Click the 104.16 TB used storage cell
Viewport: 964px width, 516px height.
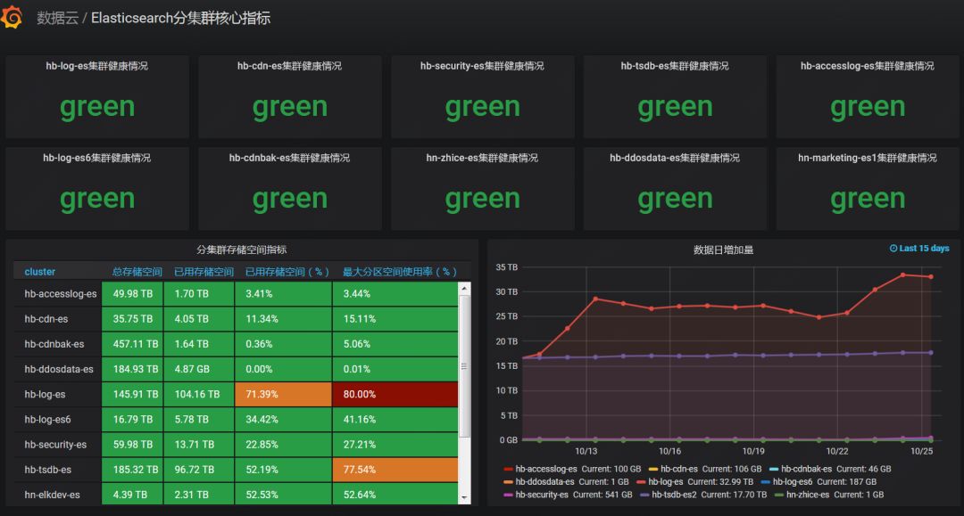tap(198, 395)
